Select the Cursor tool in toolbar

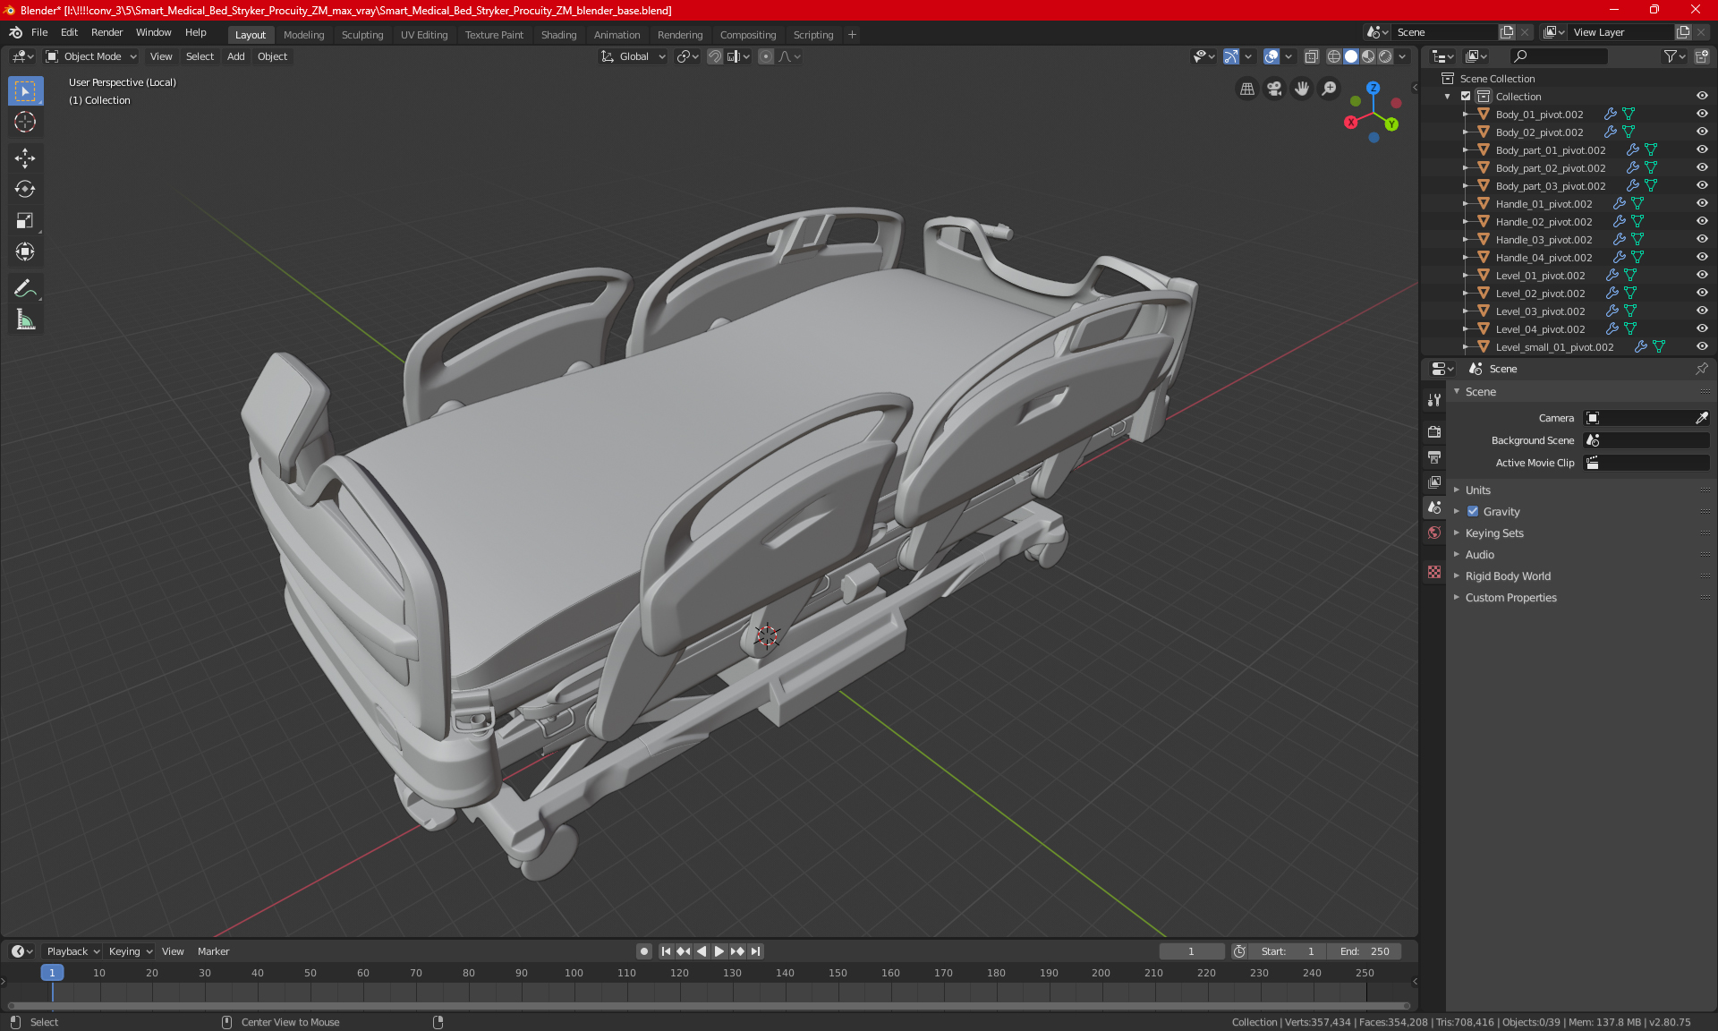[x=25, y=123]
